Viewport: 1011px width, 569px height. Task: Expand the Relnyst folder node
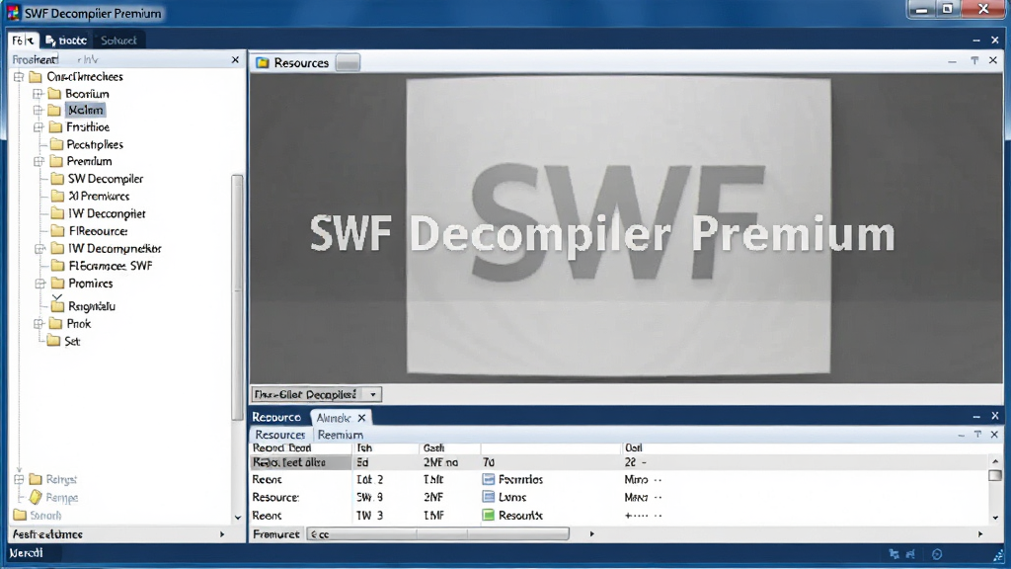coord(19,479)
